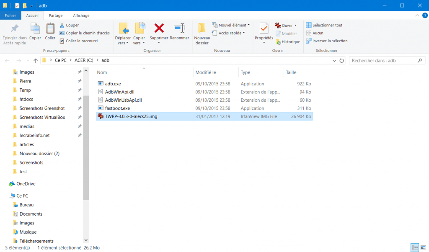Click the Propriétés icon
Image resolution: width=429 pixels, height=252 pixels.
264,28
